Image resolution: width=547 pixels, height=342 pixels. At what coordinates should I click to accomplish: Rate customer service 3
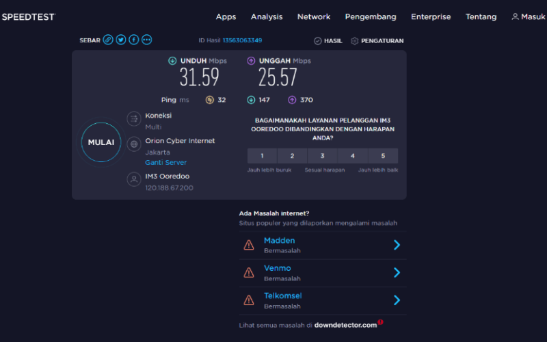tap(322, 156)
